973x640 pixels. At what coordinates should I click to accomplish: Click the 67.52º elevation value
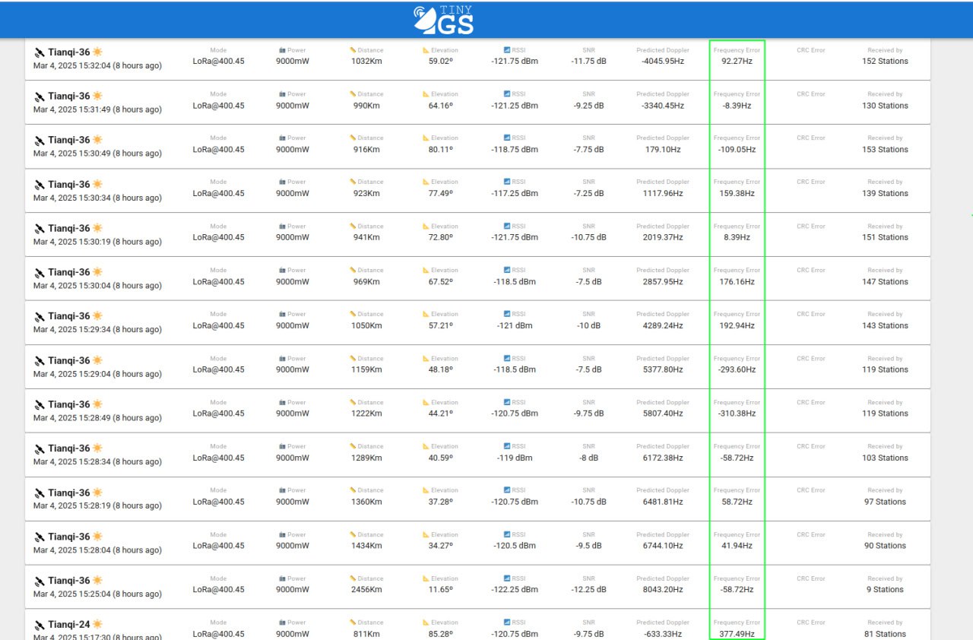pyautogui.click(x=440, y=282)
